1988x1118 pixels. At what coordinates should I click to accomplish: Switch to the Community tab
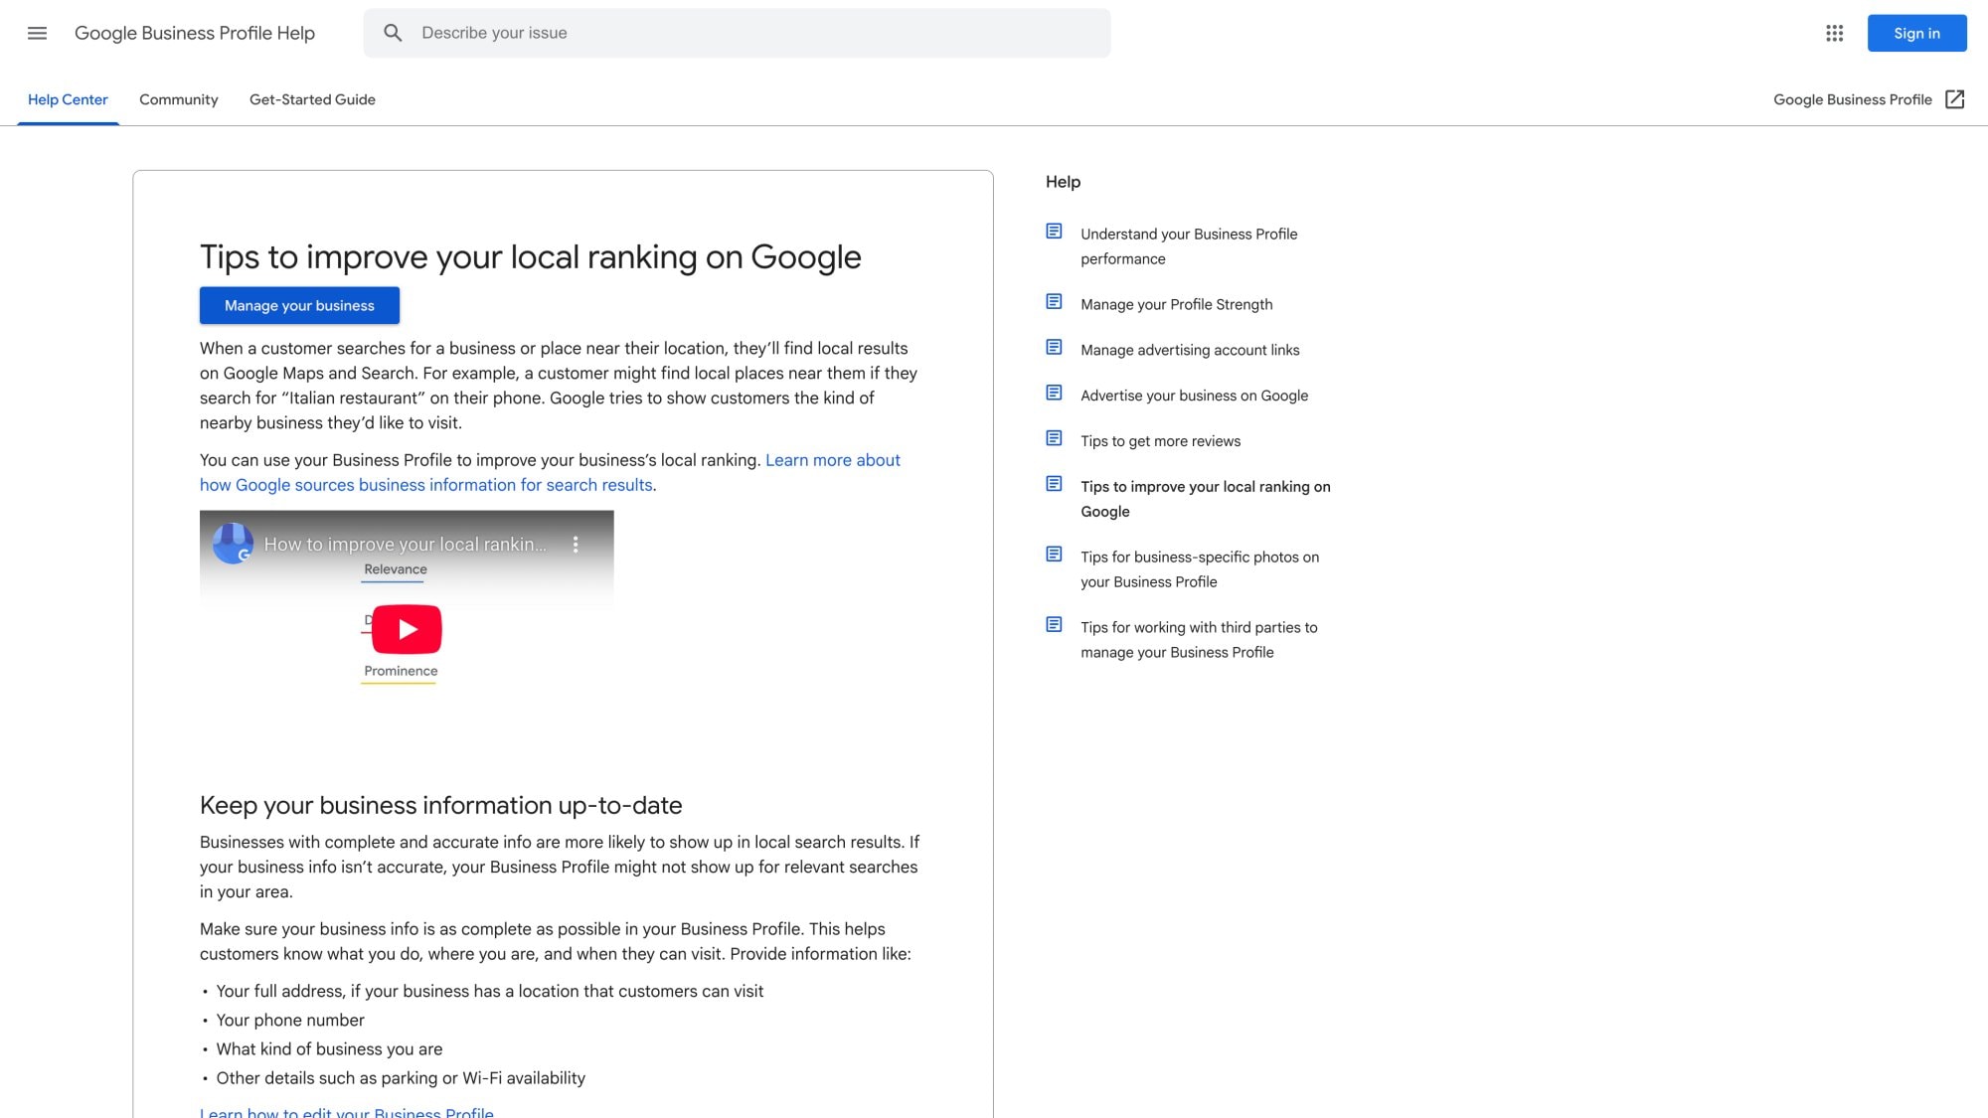(x=178, y=99)
